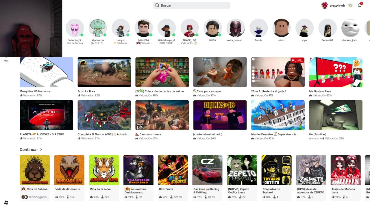Open friend chicken_jock's avatar
Image resolution: width=370 pixels, height=208 pixels.
click(350, 28)
